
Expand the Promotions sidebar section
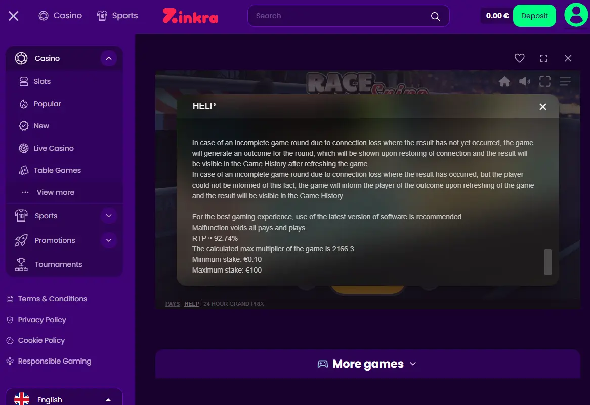click(x=109, y=240)
